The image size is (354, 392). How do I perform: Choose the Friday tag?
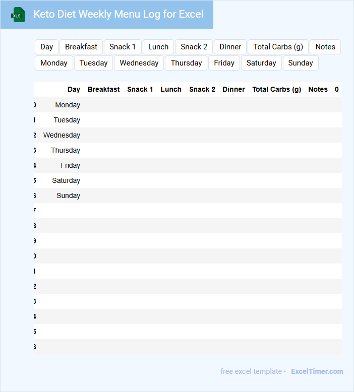(224, 63)
